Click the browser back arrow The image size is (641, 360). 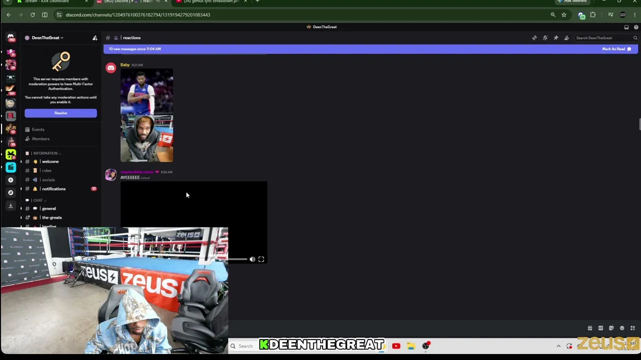click(9, 15)
